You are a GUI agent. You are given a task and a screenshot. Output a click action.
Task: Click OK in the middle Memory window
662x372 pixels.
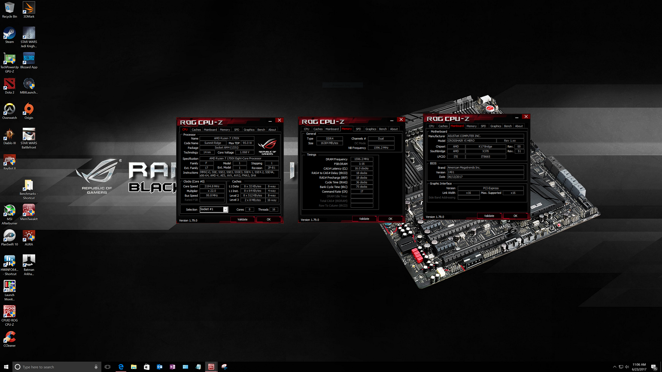(390, 219)
